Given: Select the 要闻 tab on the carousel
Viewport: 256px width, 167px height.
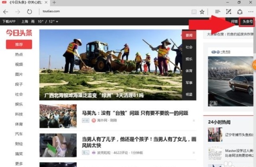Looking at the screenshot, I should click(189, 35).
